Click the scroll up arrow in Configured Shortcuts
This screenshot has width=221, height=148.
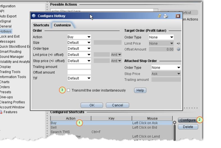pyautogui.click(x=175, y=122)
